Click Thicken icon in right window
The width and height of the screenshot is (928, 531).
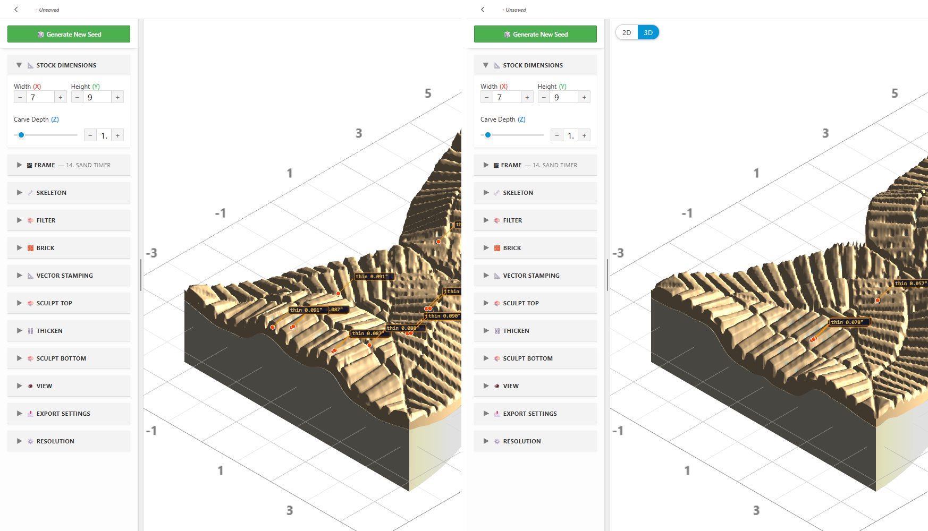coord(497,331)
